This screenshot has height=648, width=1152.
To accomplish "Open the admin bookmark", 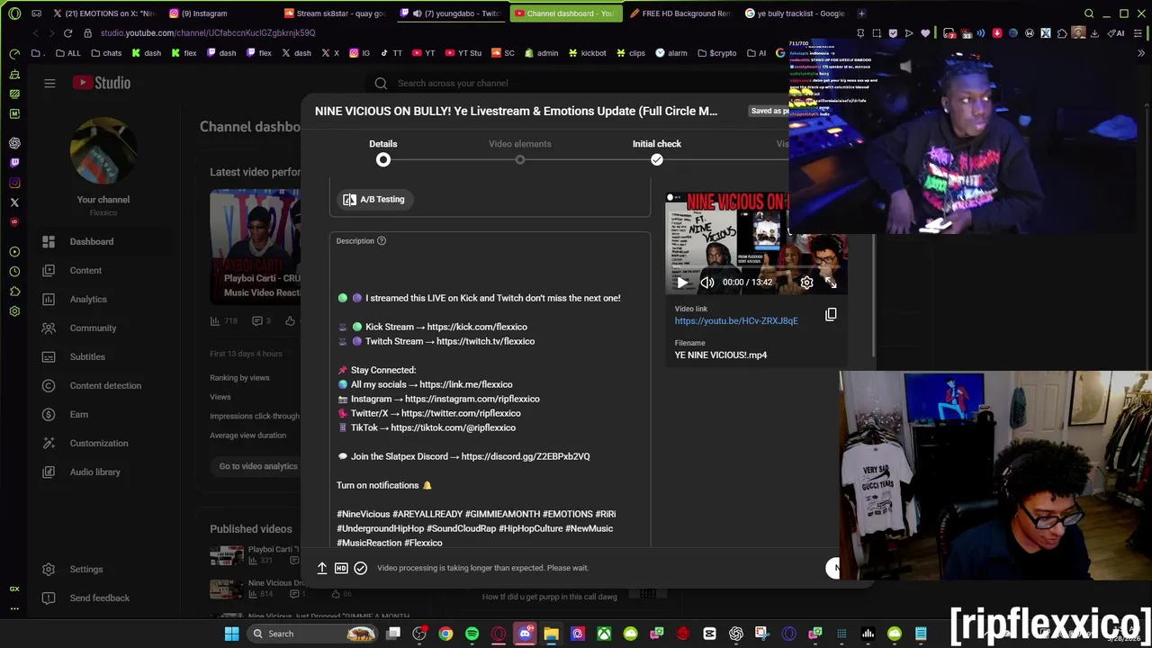I will click(541, 53).
